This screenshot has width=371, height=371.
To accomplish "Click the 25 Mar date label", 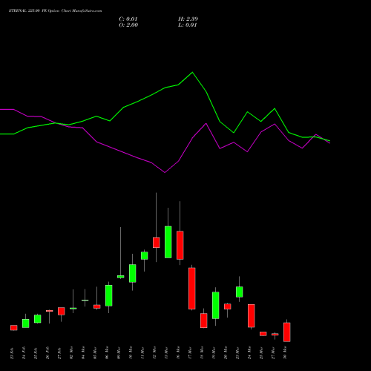I will 261,352.
